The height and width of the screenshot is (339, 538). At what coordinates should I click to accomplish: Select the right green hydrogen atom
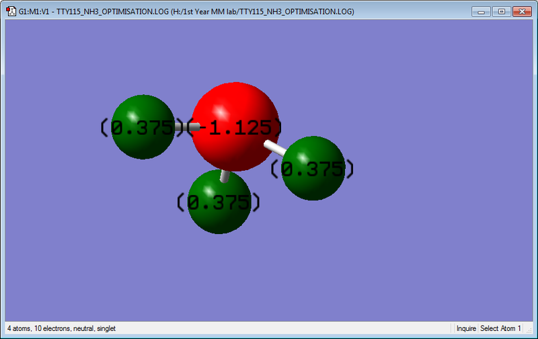(313, 168)
